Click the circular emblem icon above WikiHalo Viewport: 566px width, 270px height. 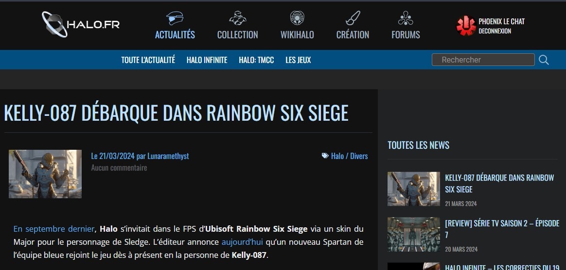coord(297,18)
